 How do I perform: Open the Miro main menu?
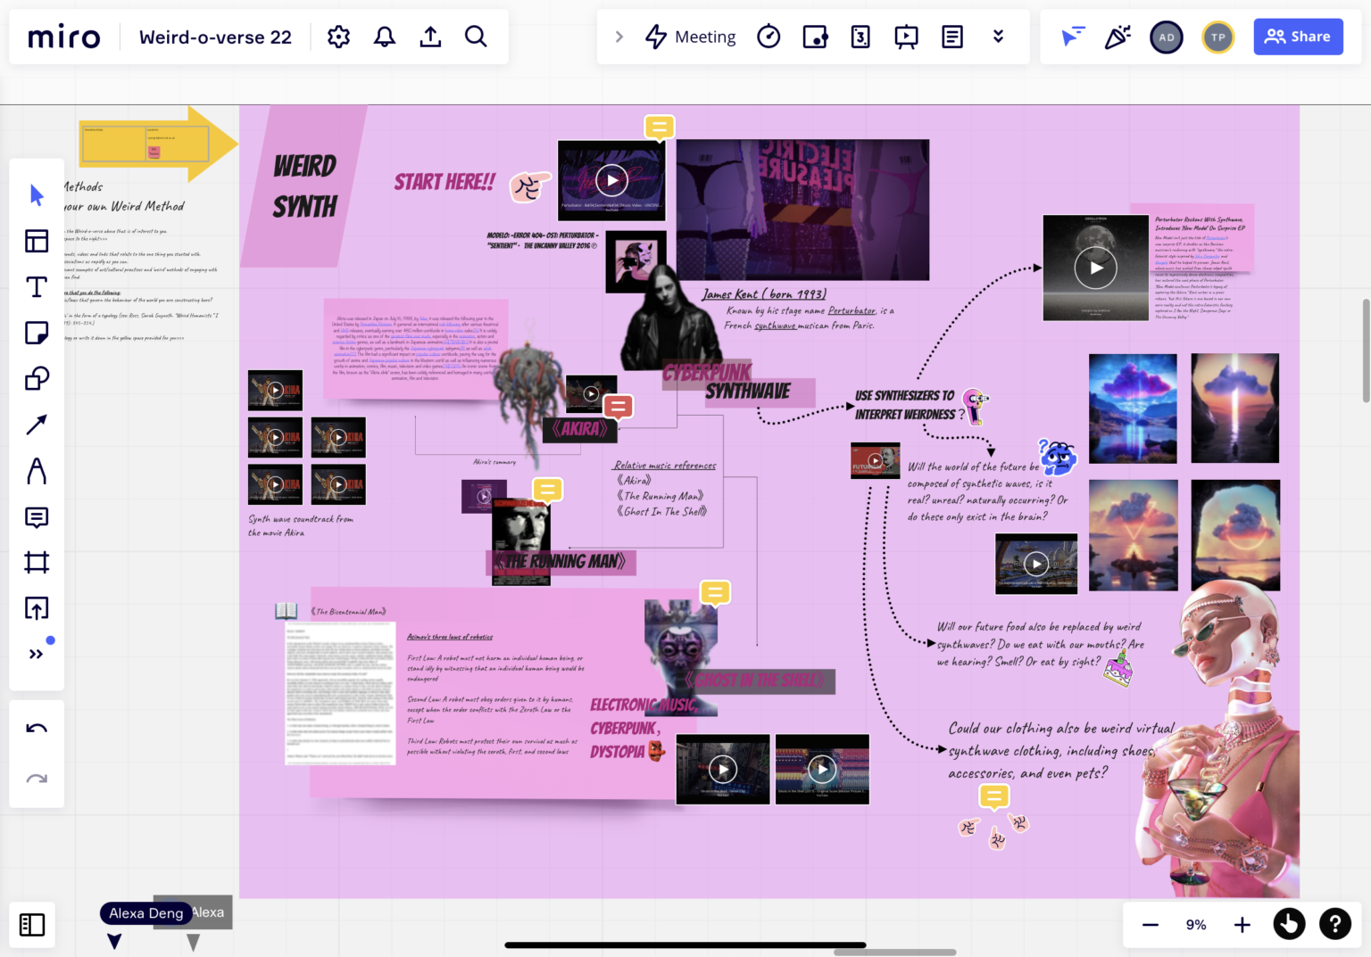pyautogui.click(x=62, y=37)
